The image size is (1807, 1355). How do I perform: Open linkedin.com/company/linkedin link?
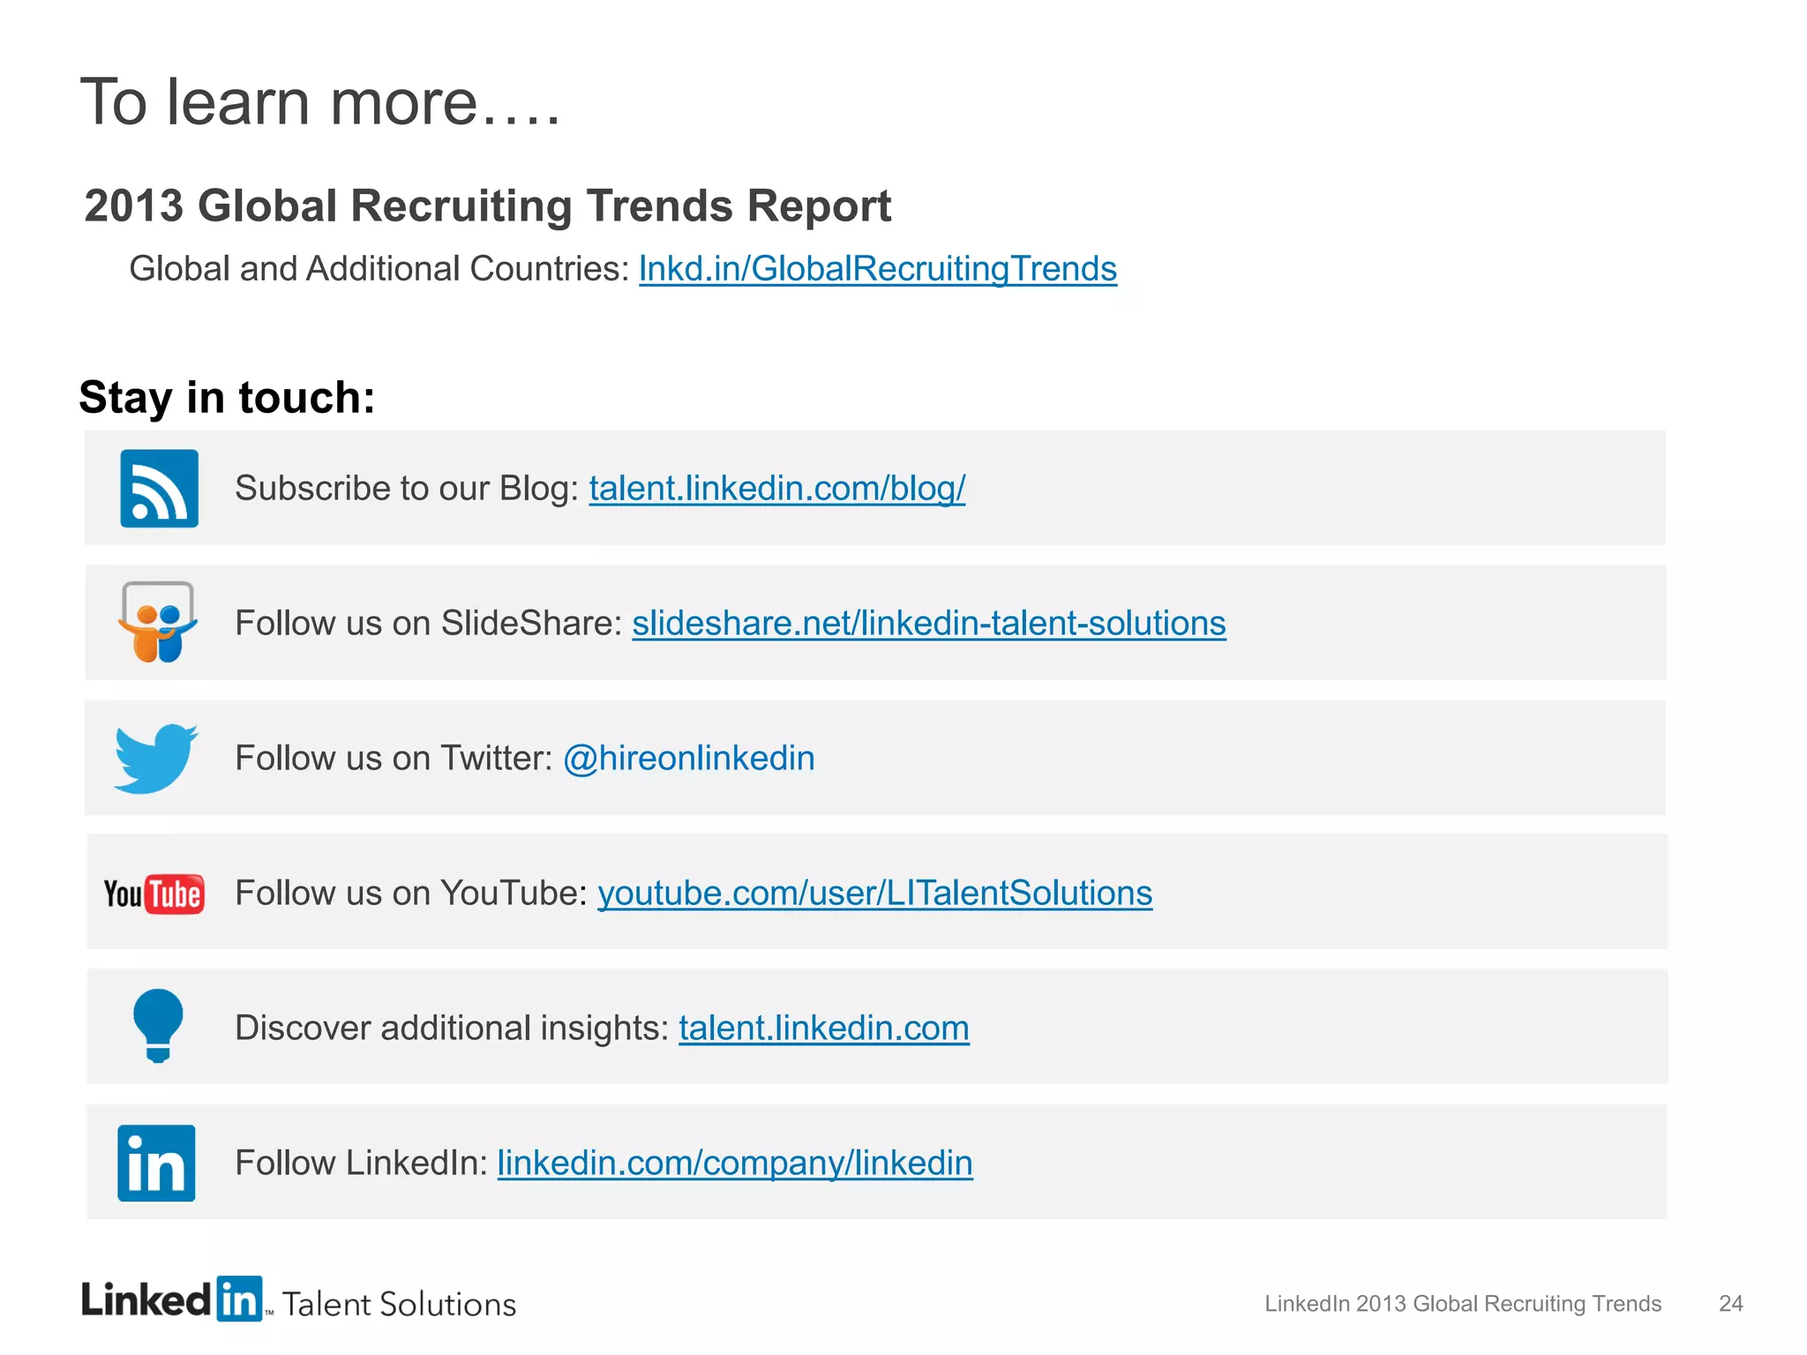[734, 1164]
